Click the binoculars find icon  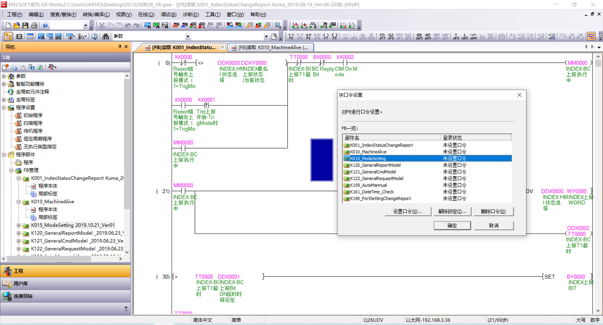(x=106, y=36)
